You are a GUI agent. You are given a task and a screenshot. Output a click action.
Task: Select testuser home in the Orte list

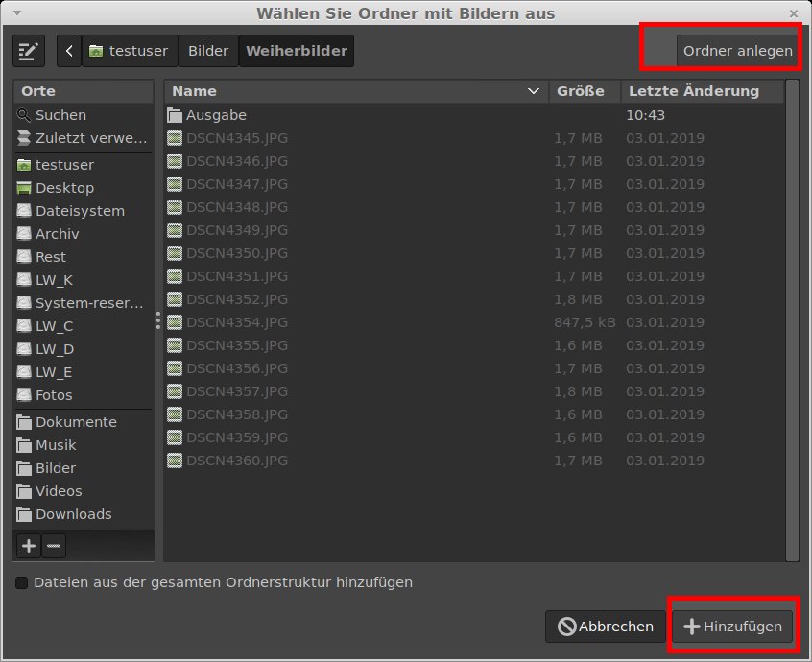84,165
